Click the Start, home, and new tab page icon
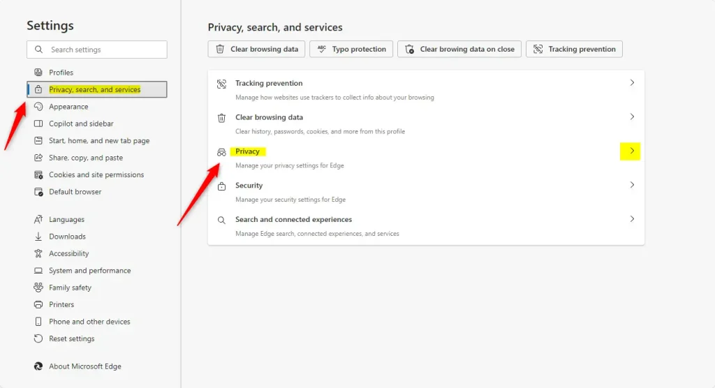715x388 pixels. [38, 140]
